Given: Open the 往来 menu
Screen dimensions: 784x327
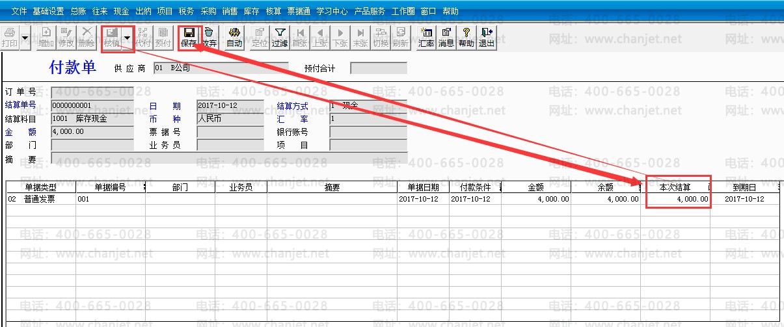Looking at the screenshot, I should [x=100, y=11].
